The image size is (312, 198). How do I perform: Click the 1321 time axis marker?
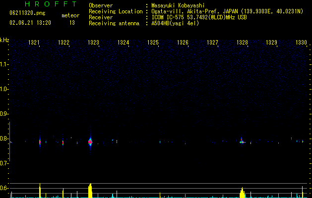pyautogui.click(x=34, y=43)
